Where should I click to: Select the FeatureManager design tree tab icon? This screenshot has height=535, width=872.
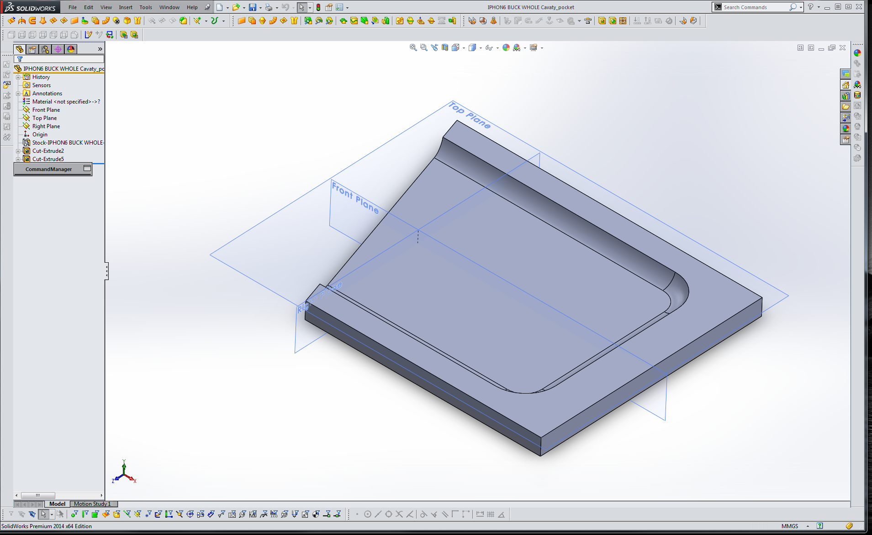tap(20, 49)
